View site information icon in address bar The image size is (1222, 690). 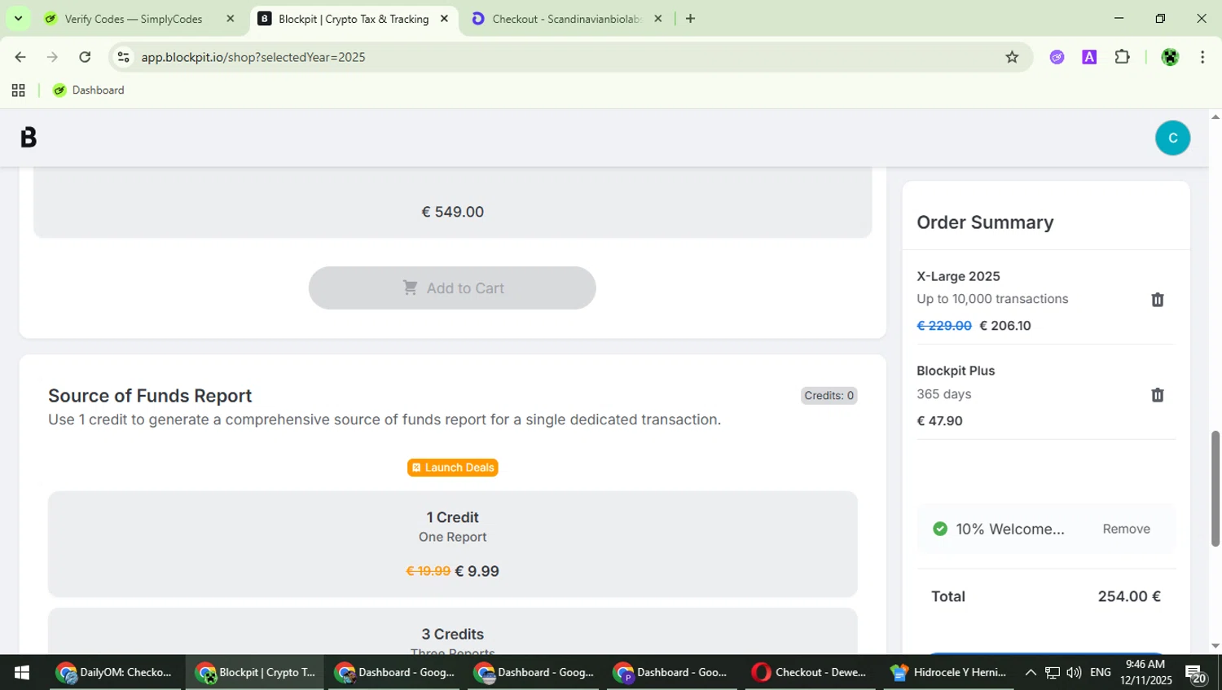pyautogui.click(x=123, y=57)
